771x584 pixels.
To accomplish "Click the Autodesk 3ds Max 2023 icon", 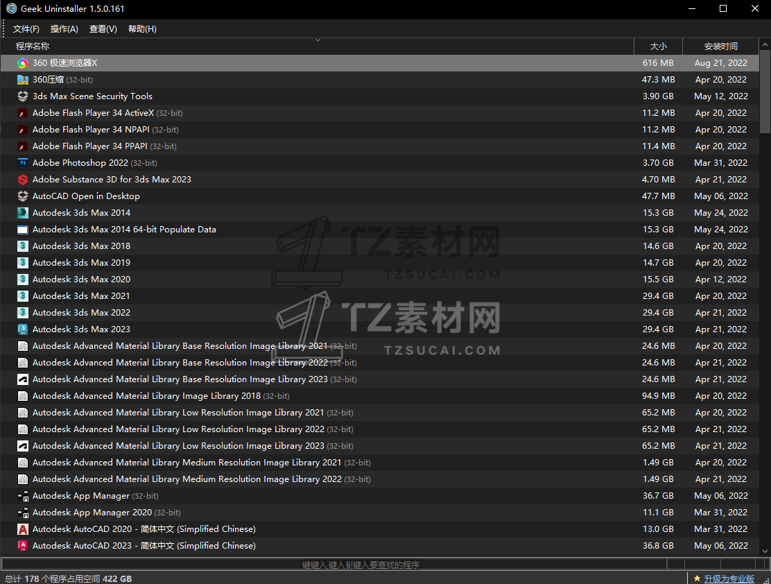I will click(x=23, y=329).
